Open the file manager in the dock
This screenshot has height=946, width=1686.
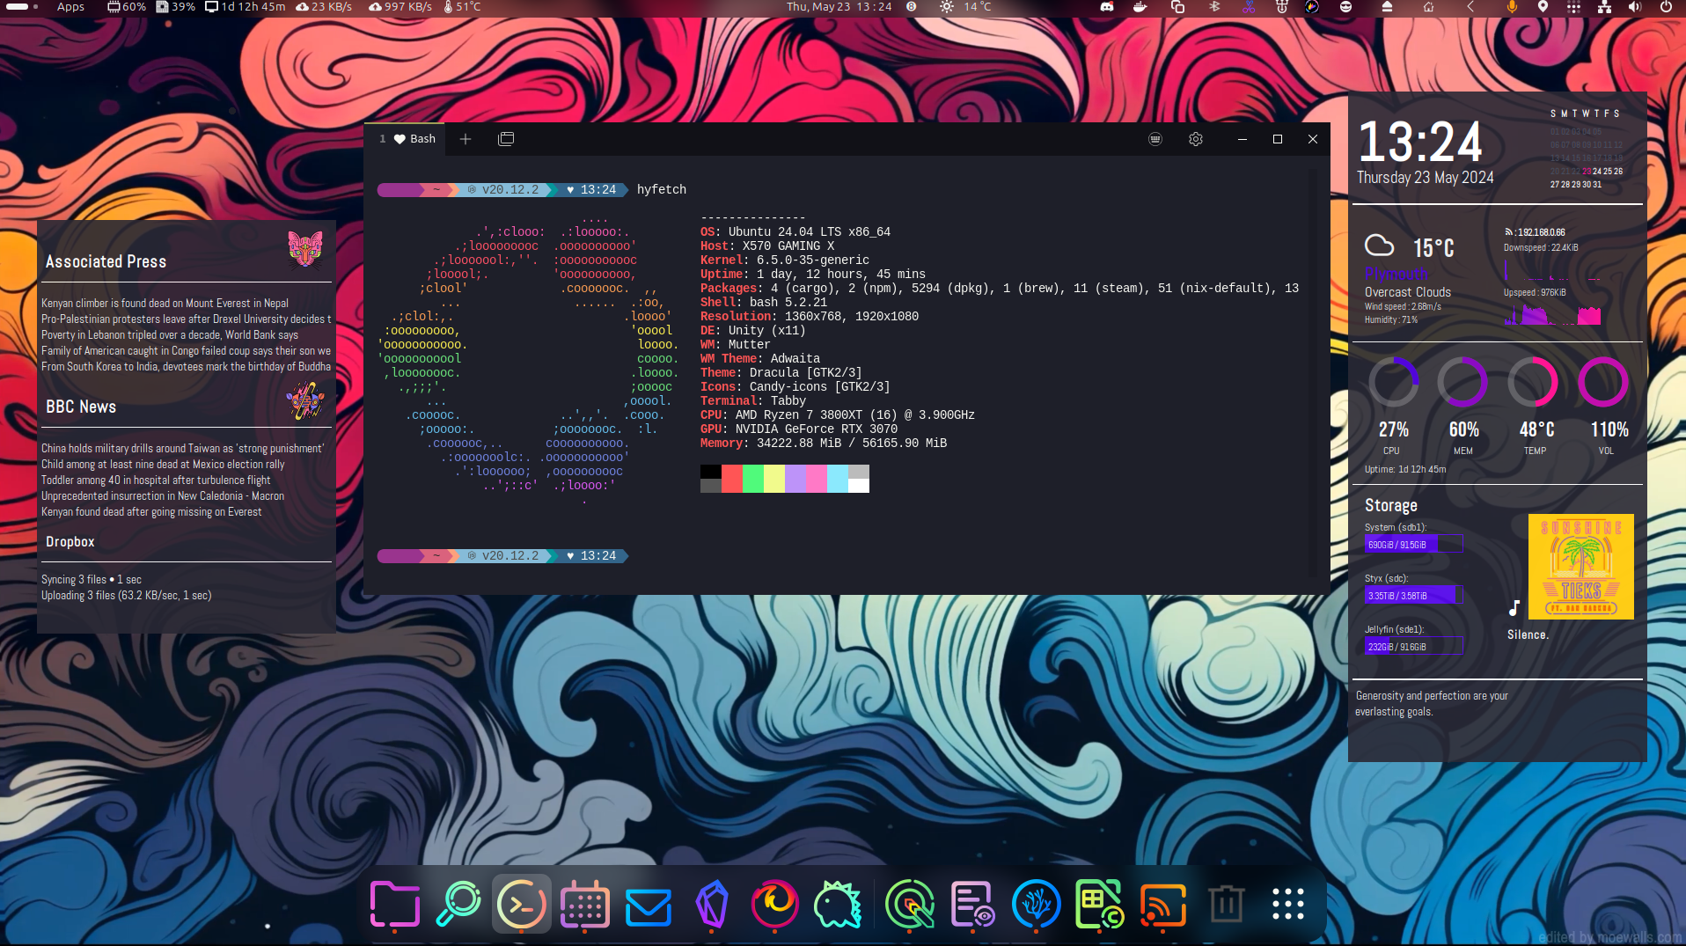(x=394, y=905)
